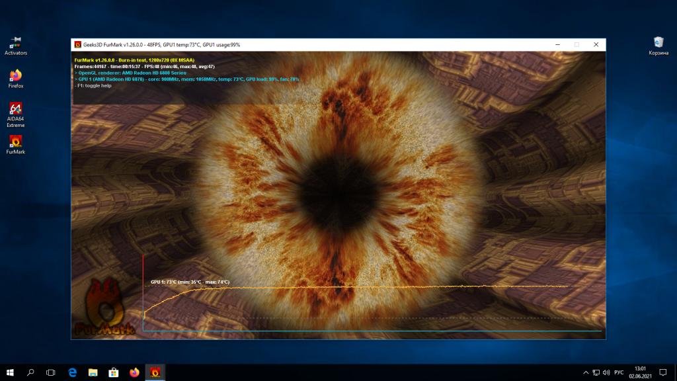Switch input language from РУС

(619, 372)
